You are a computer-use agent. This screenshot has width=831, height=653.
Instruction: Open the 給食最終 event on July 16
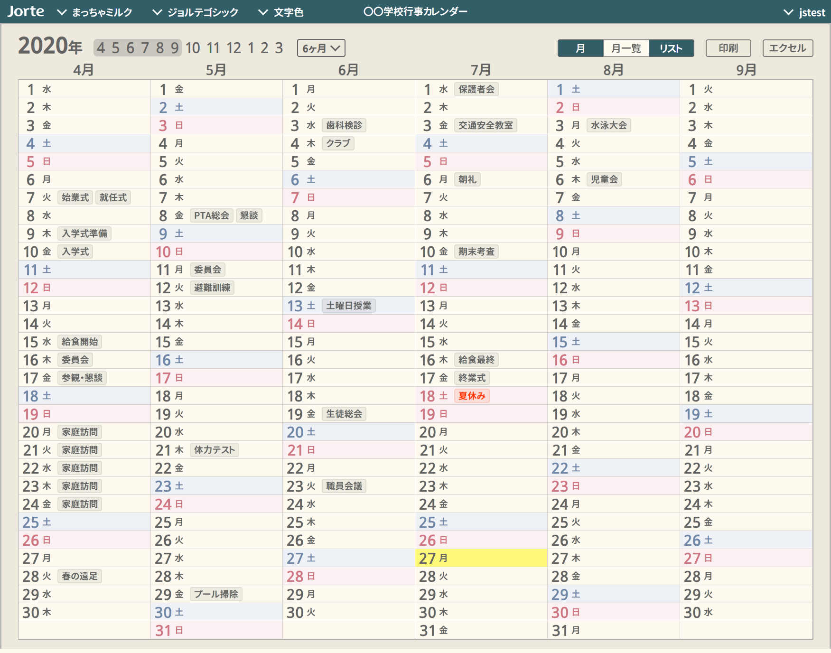click(x=476, y=360)
